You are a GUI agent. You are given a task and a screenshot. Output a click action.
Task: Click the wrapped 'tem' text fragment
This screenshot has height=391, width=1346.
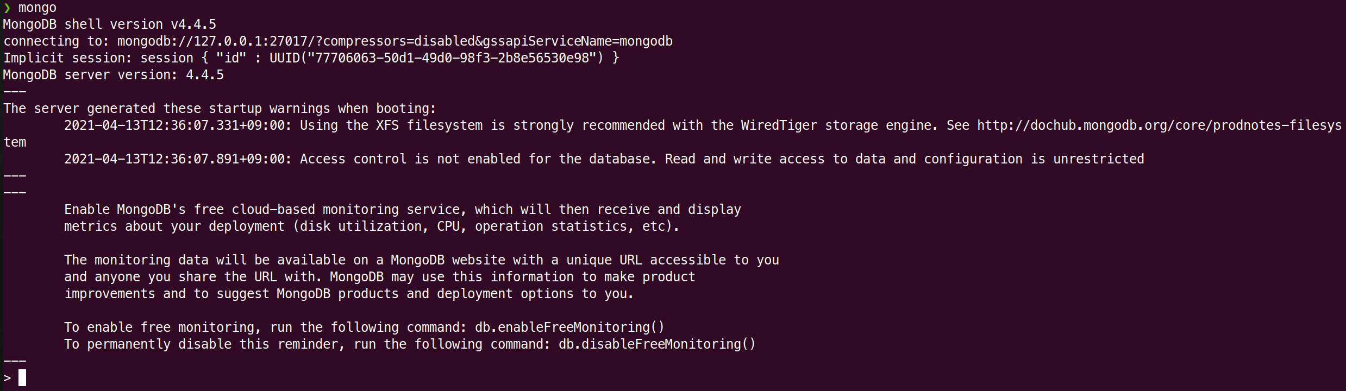pyautogui.click(x=15, y=142)
